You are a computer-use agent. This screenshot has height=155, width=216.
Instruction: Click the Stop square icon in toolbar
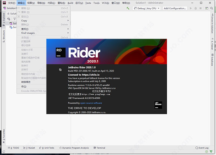click(201, 8)
